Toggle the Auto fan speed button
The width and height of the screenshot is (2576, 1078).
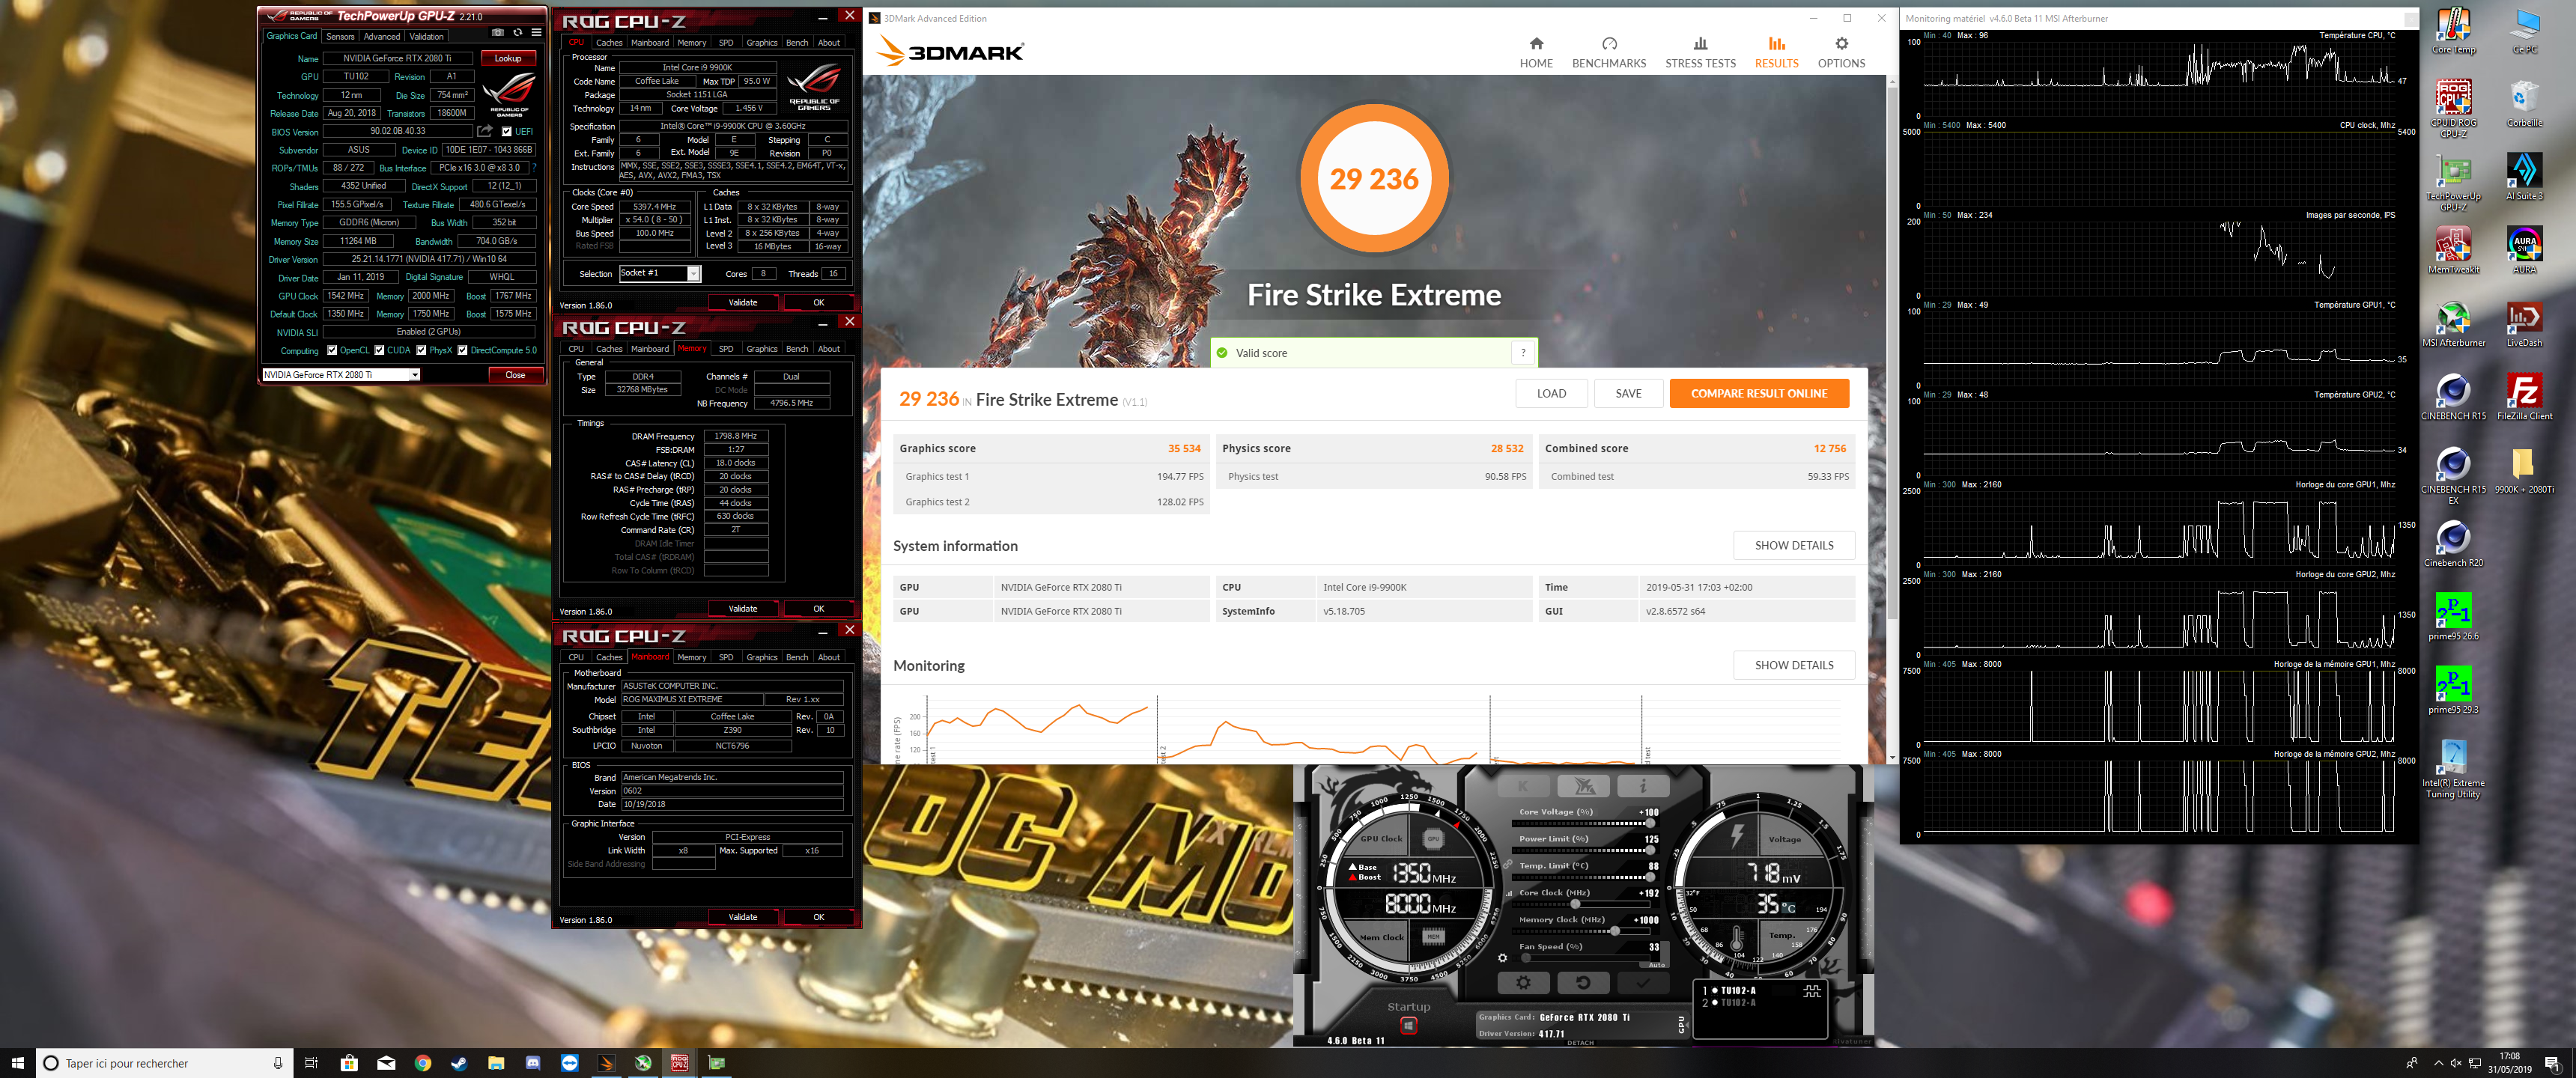point(1656,965)
